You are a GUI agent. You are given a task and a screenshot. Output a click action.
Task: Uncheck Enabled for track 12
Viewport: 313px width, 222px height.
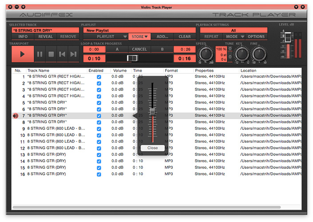coord(99,148)
